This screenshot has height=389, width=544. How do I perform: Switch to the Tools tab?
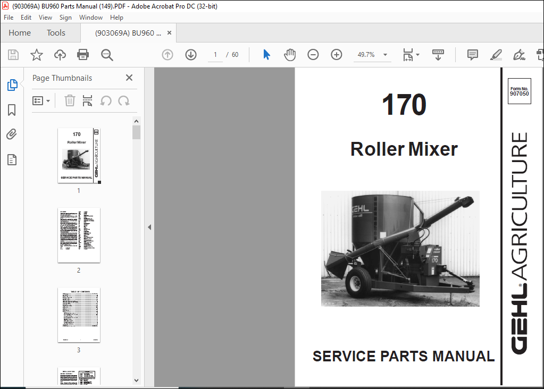(x=56, y=33)
